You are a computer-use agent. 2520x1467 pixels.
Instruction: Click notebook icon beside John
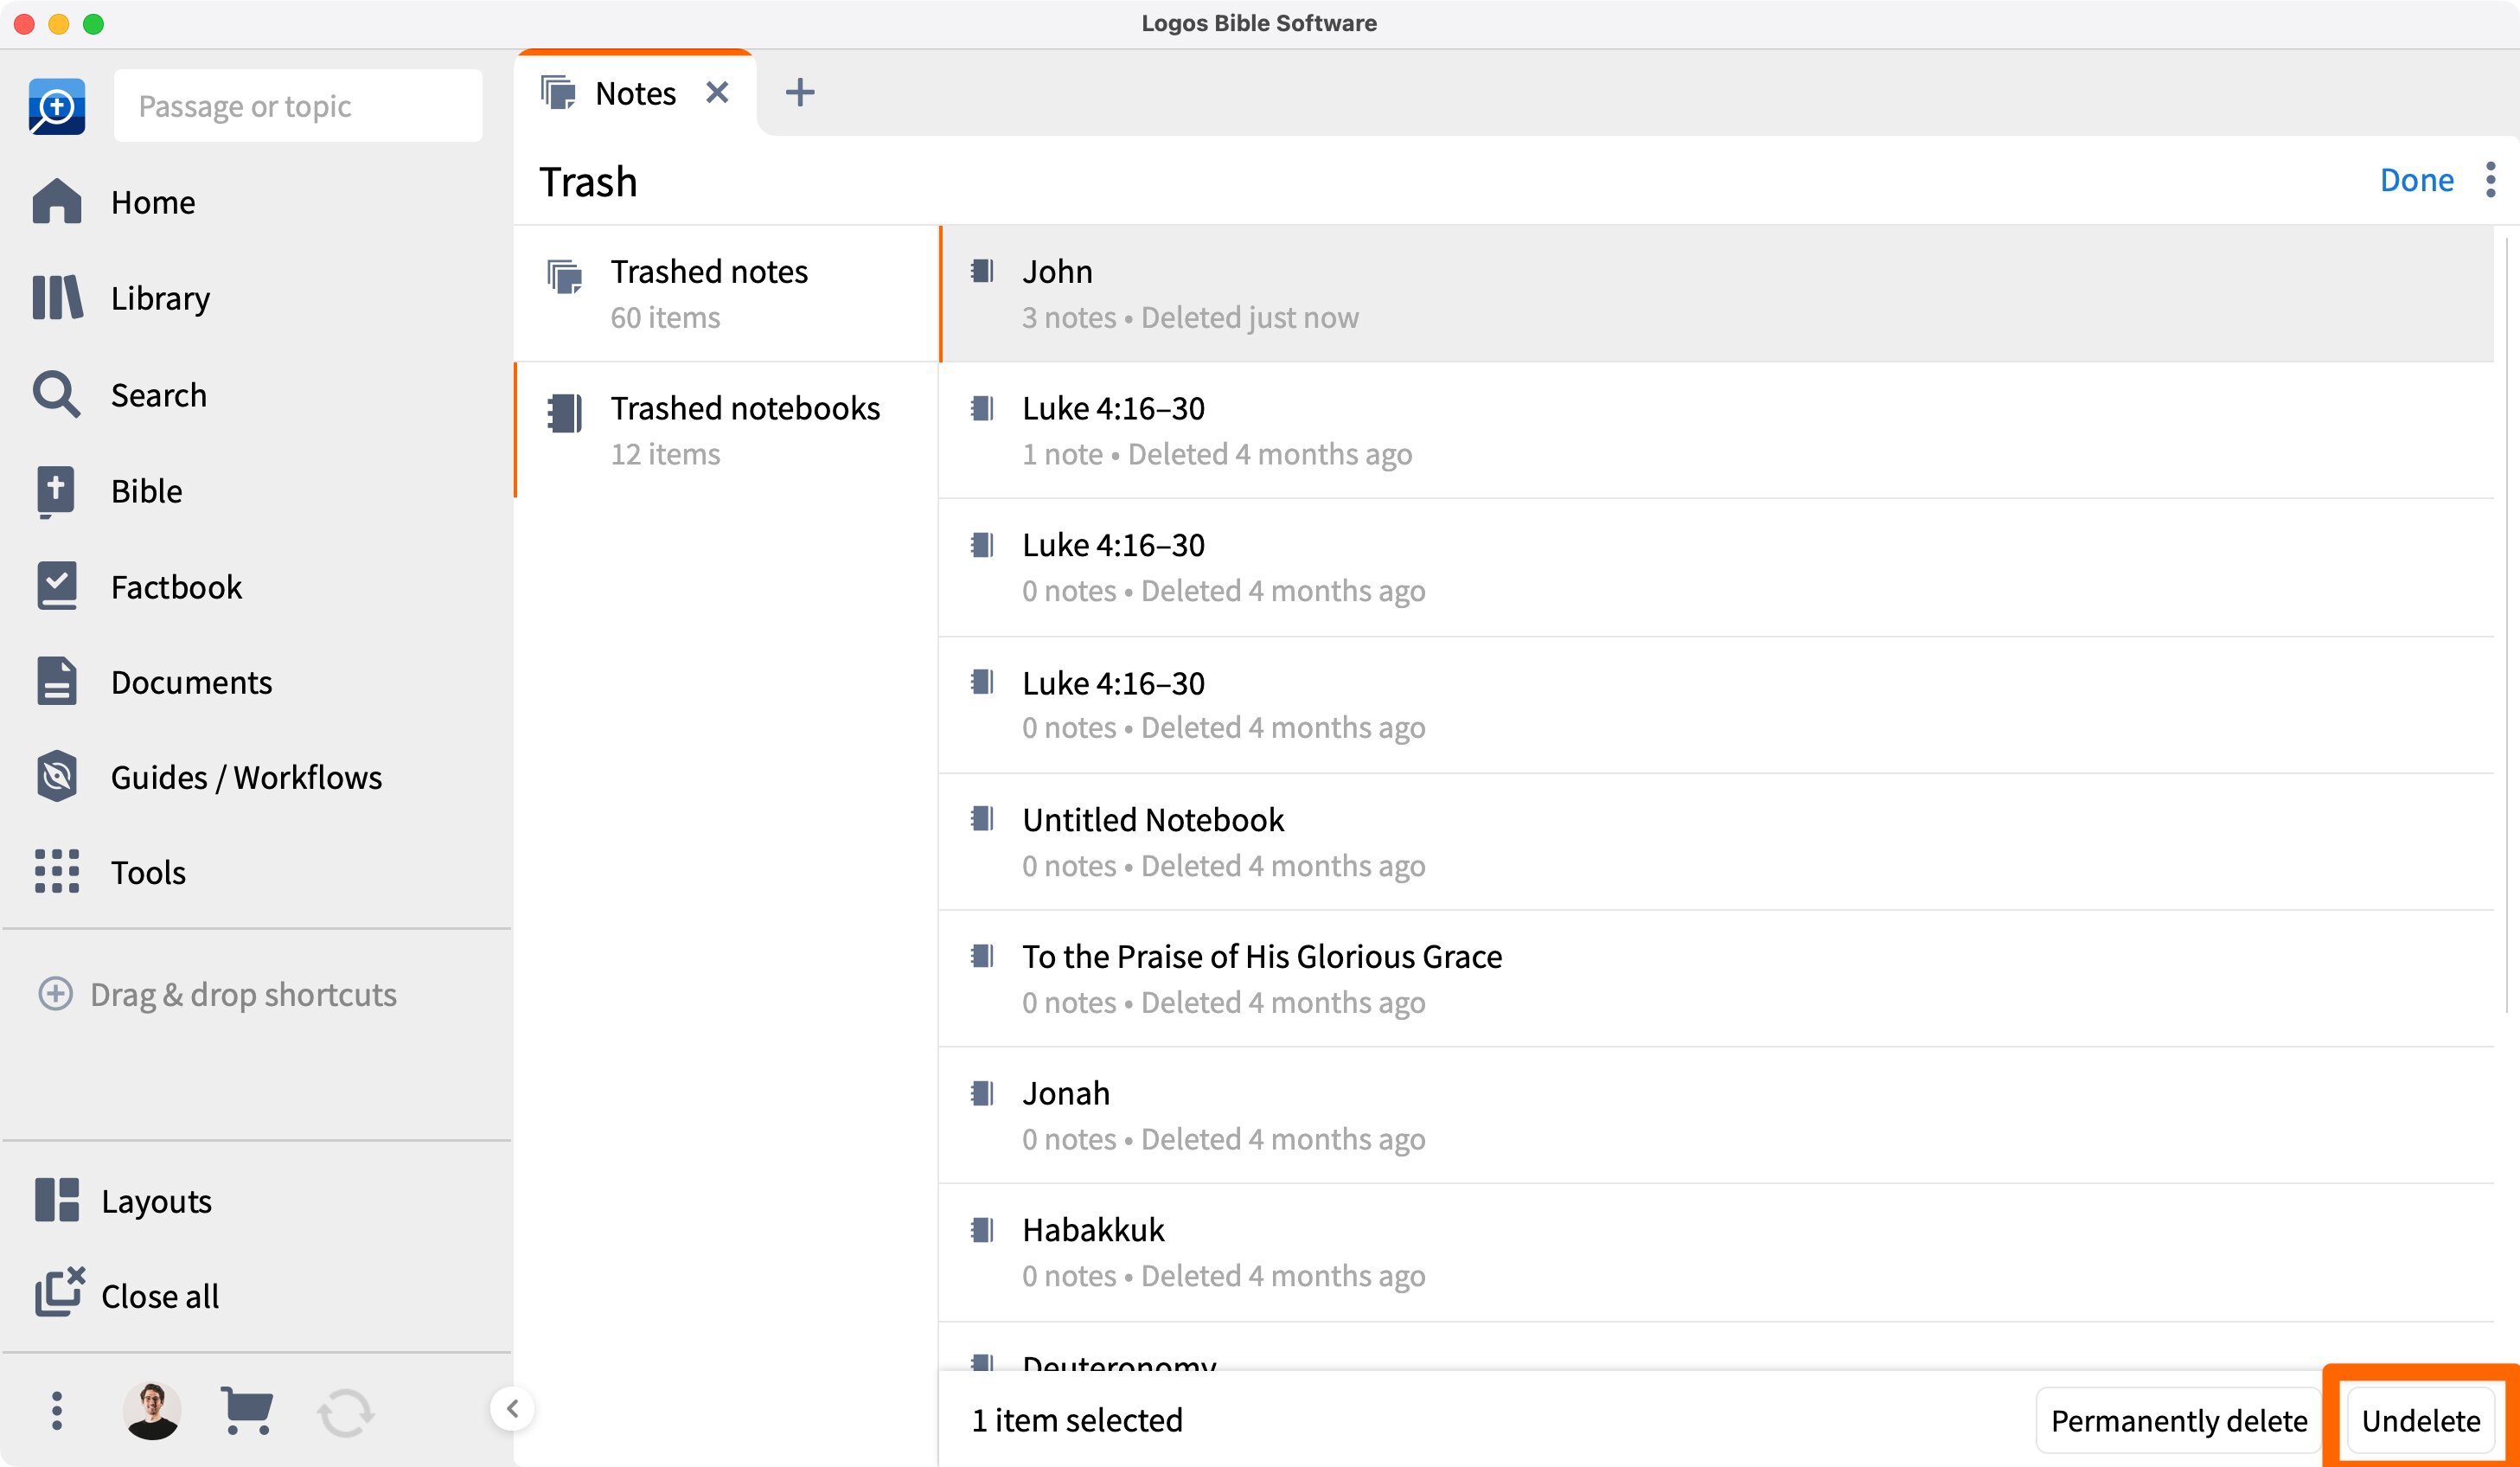982,271
